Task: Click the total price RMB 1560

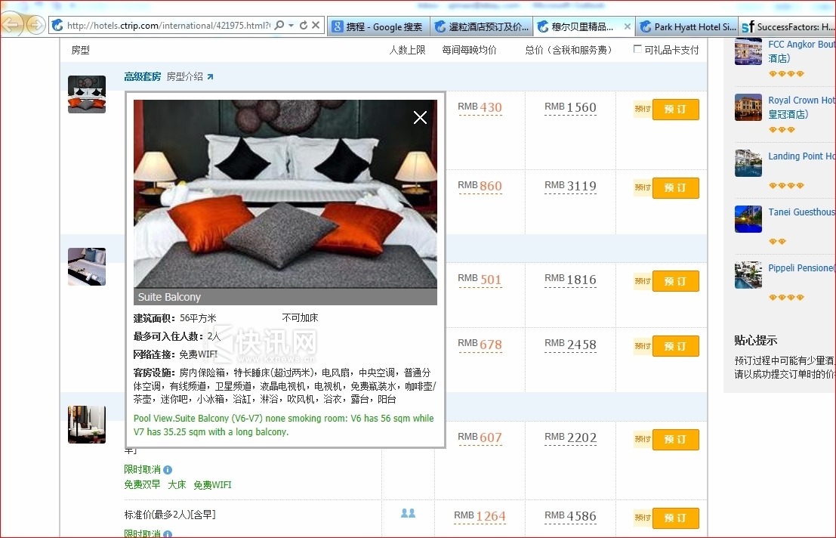Action: [570, 107]
